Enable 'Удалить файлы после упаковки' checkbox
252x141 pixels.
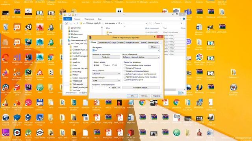coord(125,65)
